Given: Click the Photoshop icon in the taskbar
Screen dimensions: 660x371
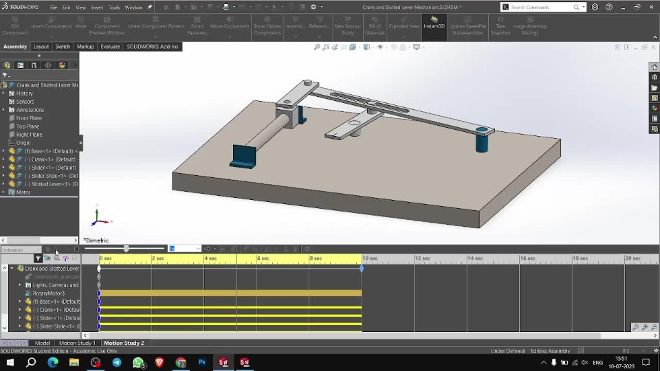Looking at the screenshot, I should tap(202, 362).
